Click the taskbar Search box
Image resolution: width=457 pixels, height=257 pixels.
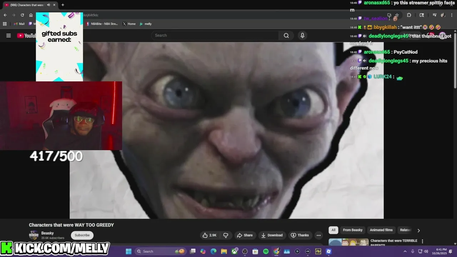pyautogui.click(x=160, y=251)
